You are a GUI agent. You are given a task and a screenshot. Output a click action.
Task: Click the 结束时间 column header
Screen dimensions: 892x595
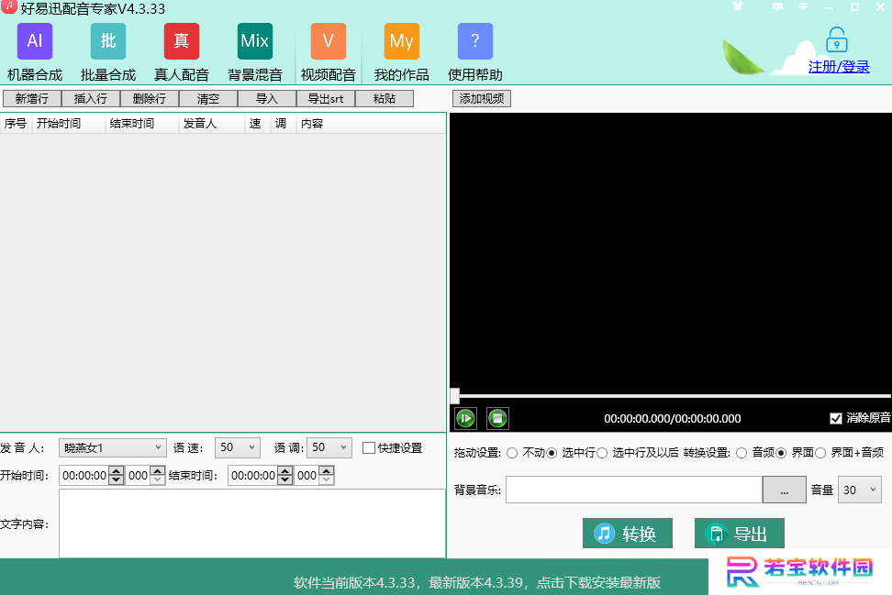pos(142,124)
